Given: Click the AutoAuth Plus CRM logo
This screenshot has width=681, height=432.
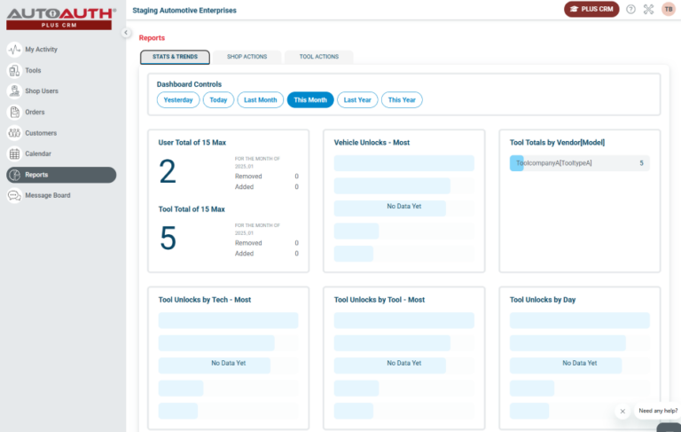Looking at the screenshot, I should [x=61, y=19].
